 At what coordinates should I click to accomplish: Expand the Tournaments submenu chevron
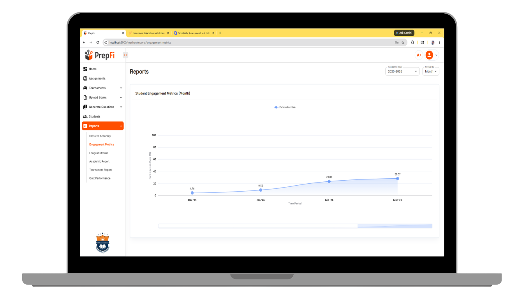click(121, 88)
